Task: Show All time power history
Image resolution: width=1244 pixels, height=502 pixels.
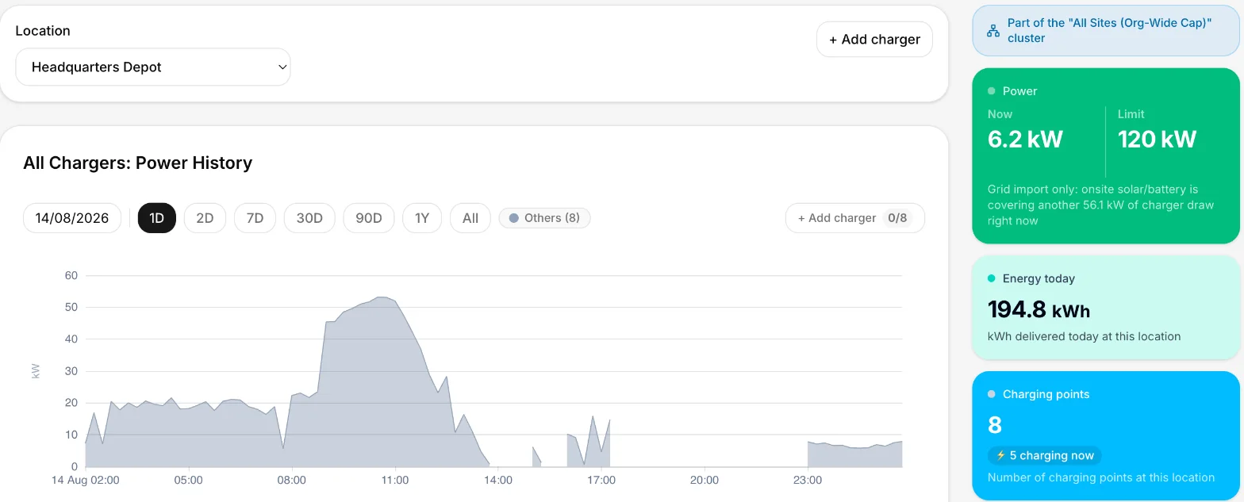Action: tap(470, 218)
